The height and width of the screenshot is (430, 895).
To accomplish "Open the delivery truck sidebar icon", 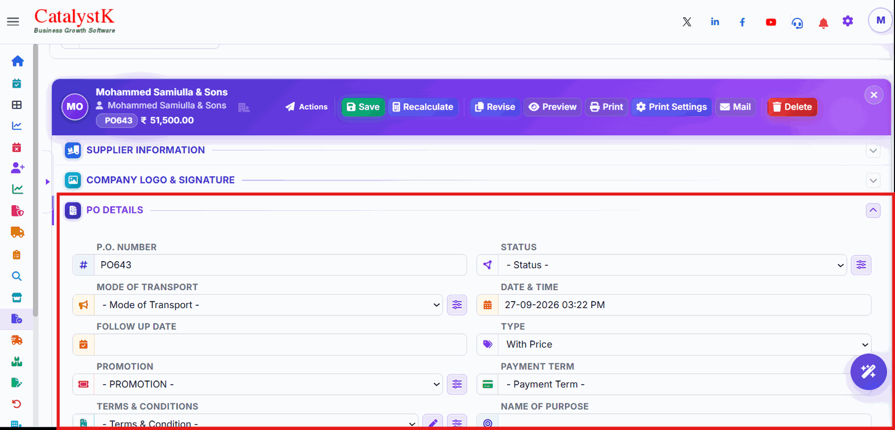I will (x=17, y=232).
